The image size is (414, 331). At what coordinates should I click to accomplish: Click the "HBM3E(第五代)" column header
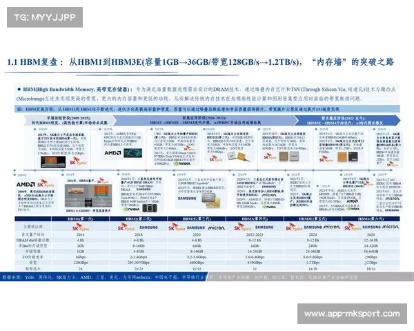313,219
